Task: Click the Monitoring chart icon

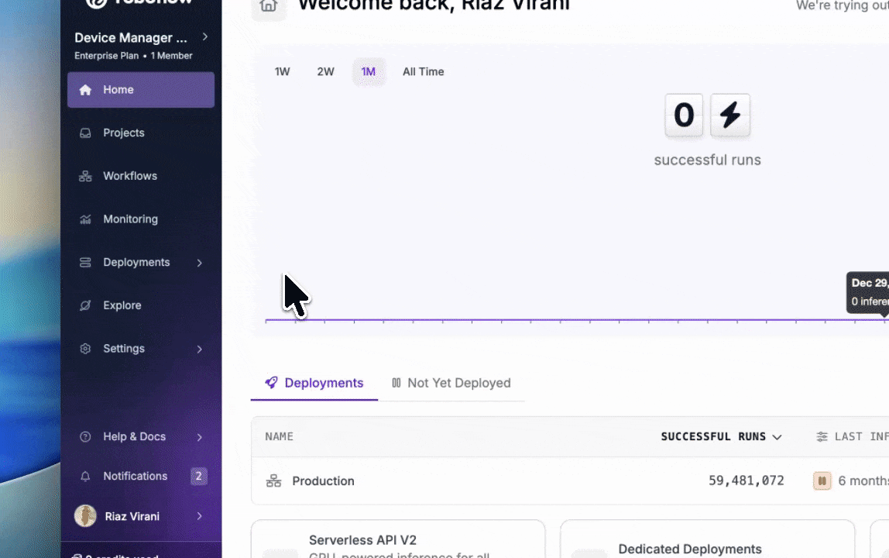Action: tap(86, 219)
